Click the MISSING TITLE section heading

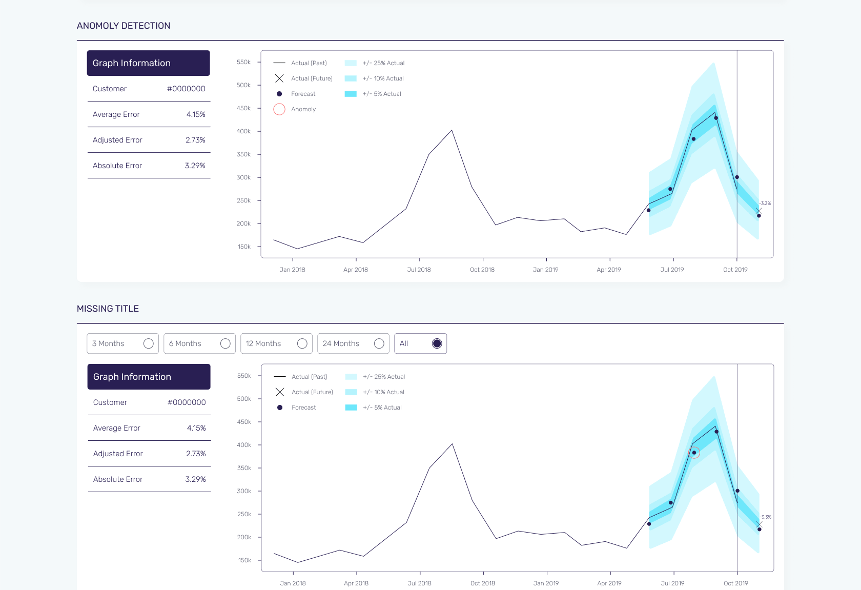pos(108,309)
